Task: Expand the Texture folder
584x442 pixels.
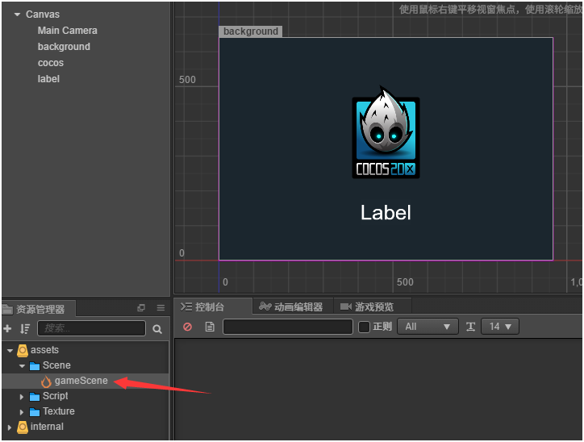Action: 22,412
